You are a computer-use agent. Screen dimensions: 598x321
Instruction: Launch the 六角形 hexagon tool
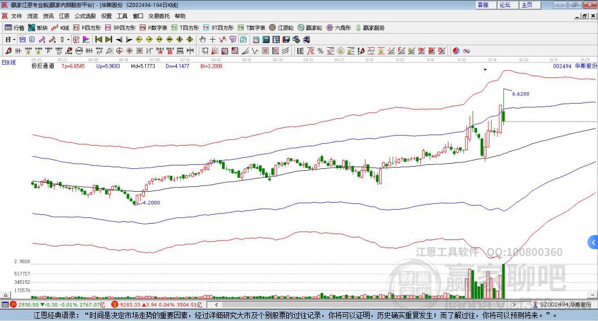pyautogui.click(x=338, y=27)
